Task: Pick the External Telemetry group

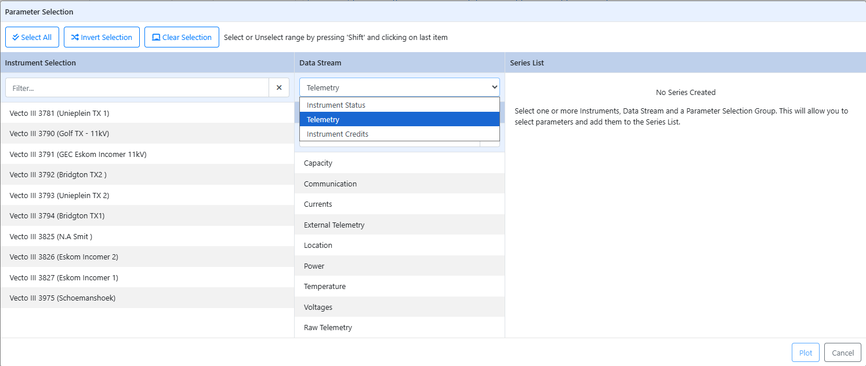Action: point(400,225)
